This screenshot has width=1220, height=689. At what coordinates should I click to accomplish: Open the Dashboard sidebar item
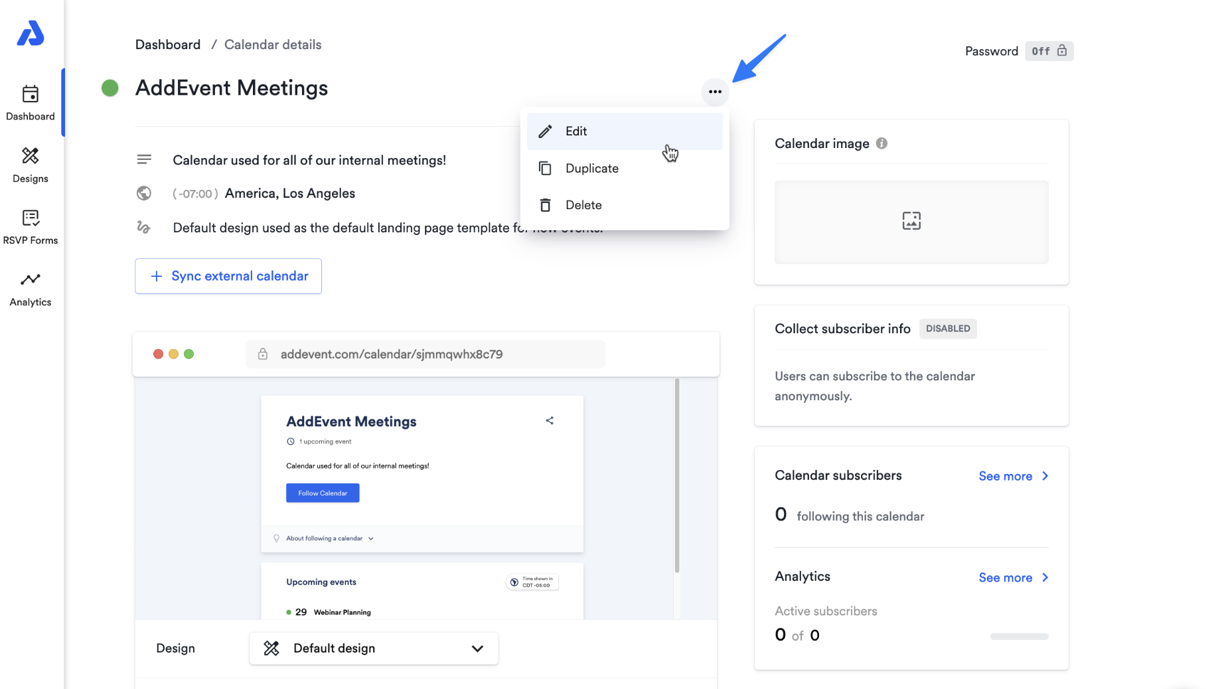[x=31, y=103]
